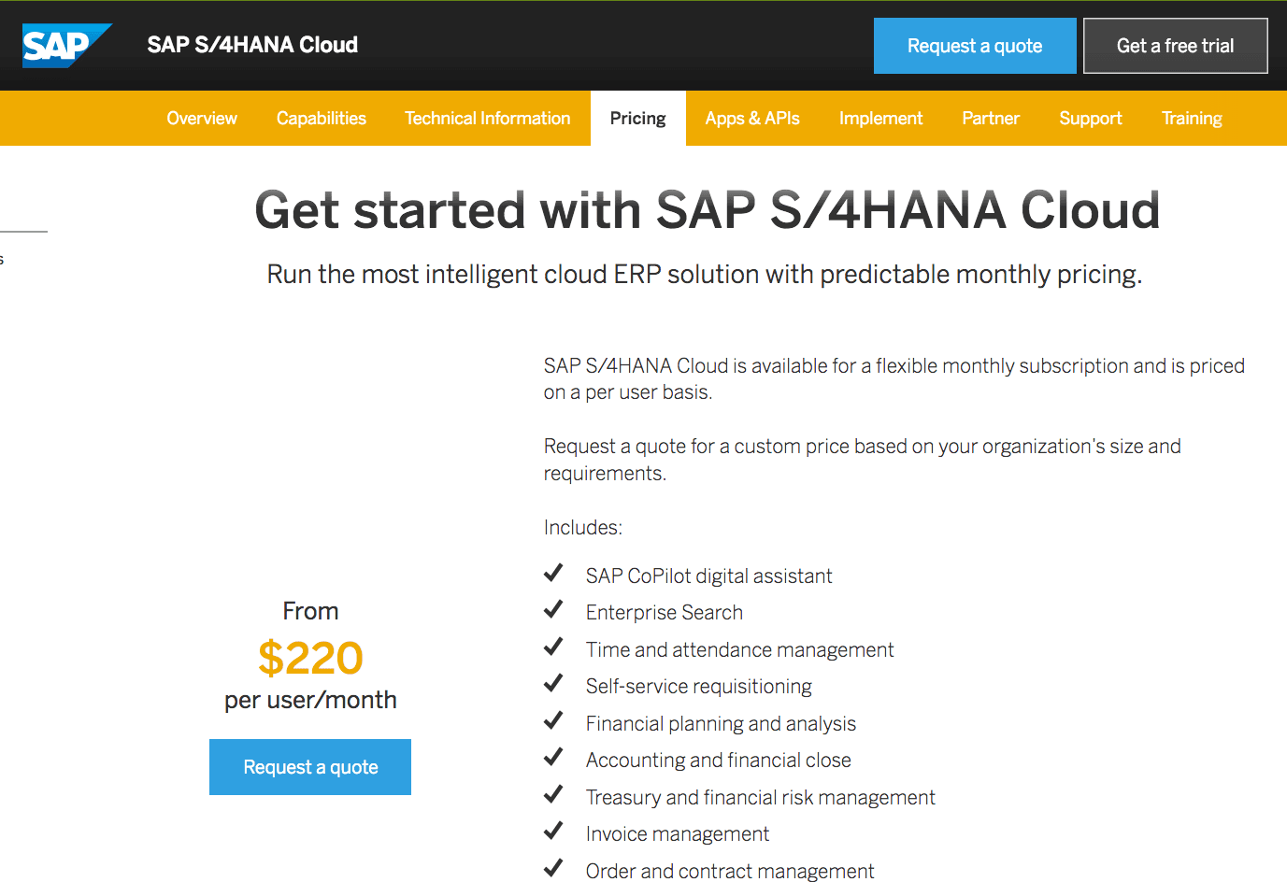Switch to Apps & APIs tab

coord(752,119)
